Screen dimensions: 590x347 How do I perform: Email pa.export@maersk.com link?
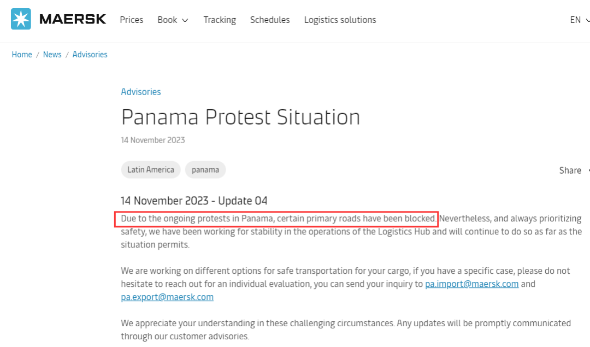click(167, 297)
